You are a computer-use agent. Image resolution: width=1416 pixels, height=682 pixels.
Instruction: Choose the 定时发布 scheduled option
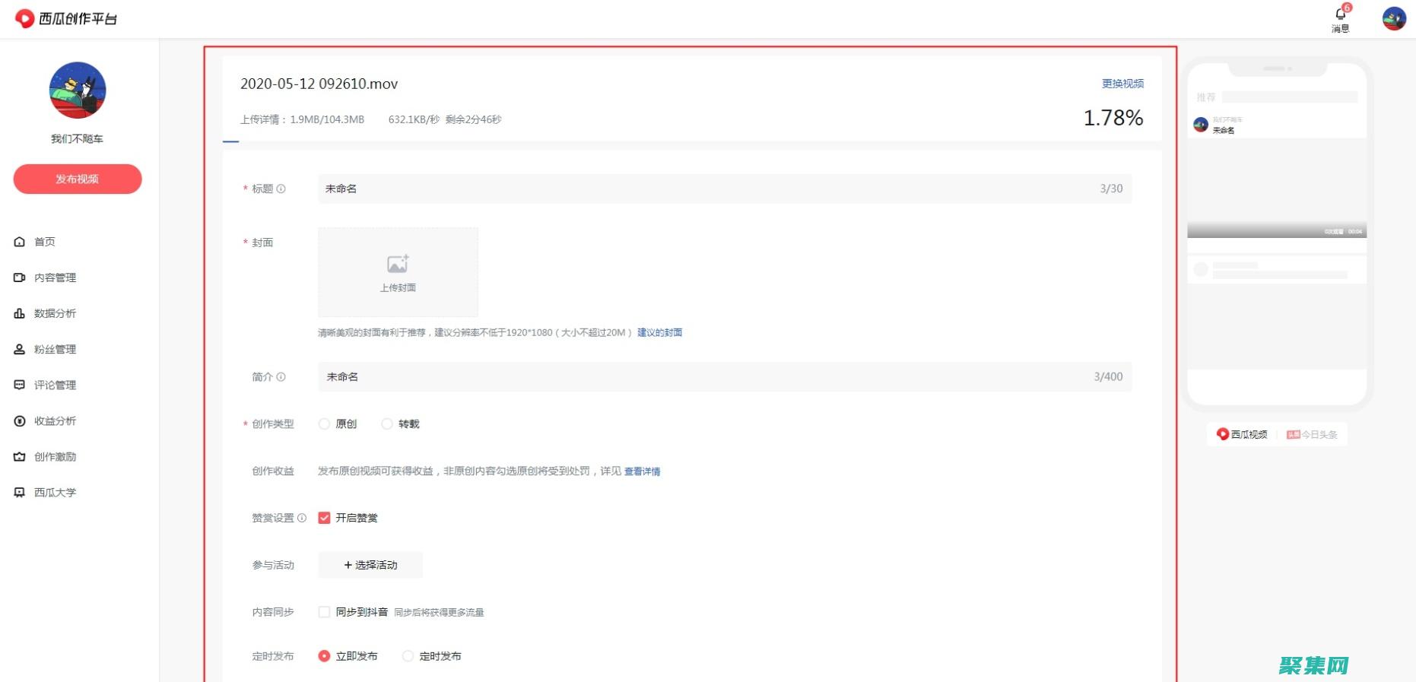(x=408, y=656)
